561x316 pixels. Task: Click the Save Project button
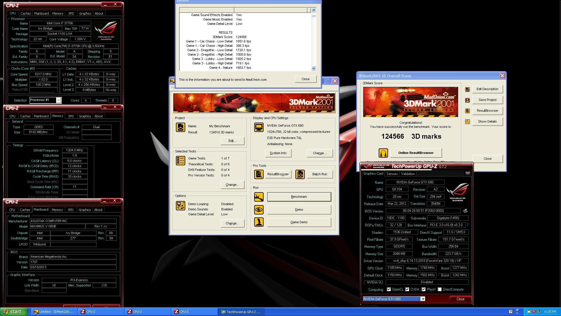click(x=487, y=100)
